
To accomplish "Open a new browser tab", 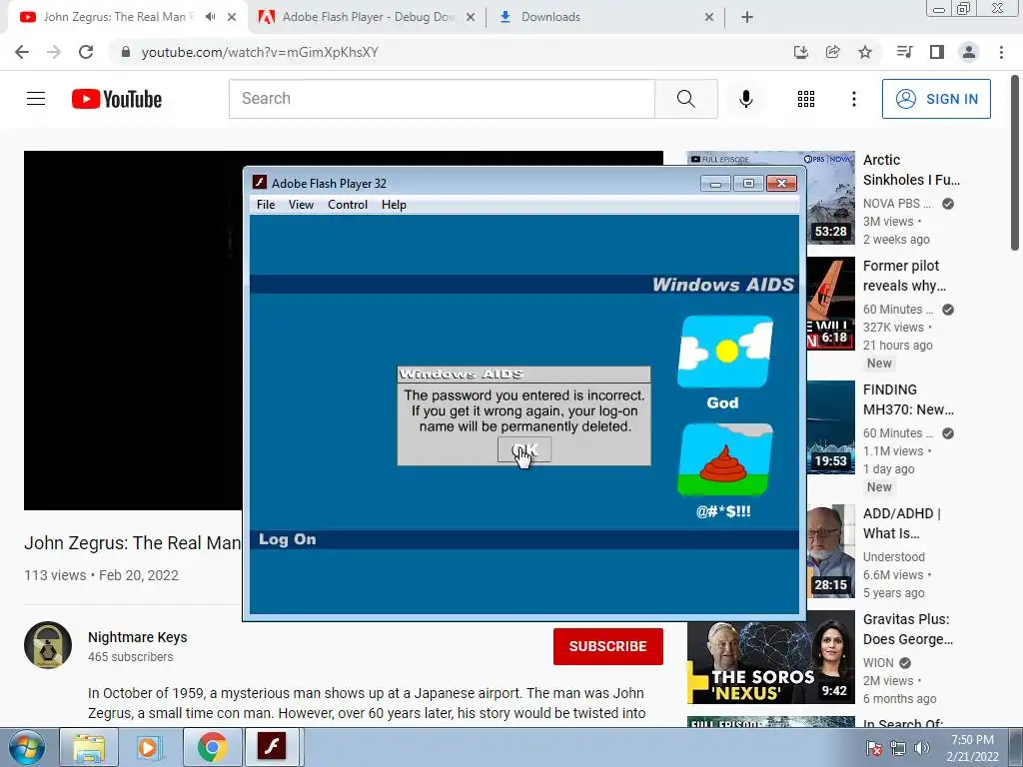I will tap(747, 17).
